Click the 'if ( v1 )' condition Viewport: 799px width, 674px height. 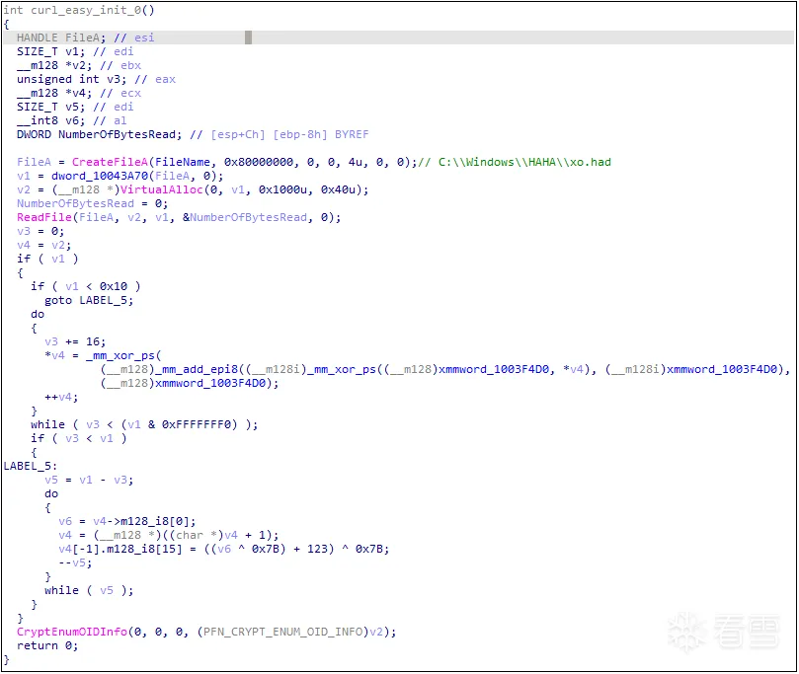coord(47,259)
